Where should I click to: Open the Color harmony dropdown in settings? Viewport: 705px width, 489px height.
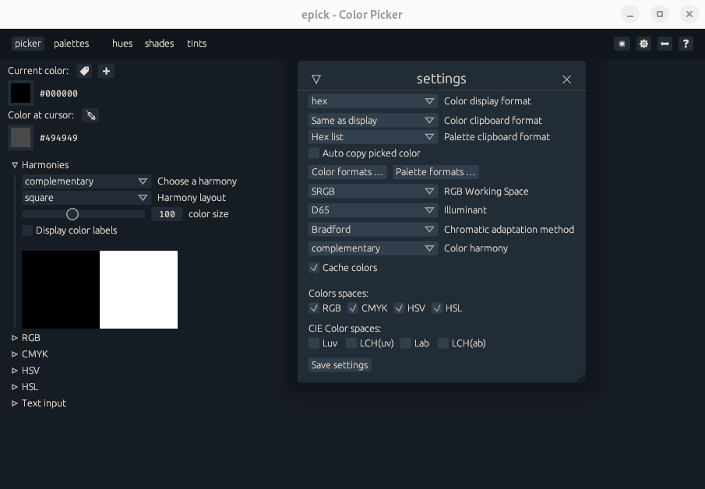click(x=372, y=248)
